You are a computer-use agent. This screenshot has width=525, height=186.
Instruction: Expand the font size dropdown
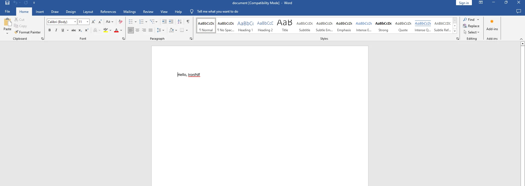[87, 22]
